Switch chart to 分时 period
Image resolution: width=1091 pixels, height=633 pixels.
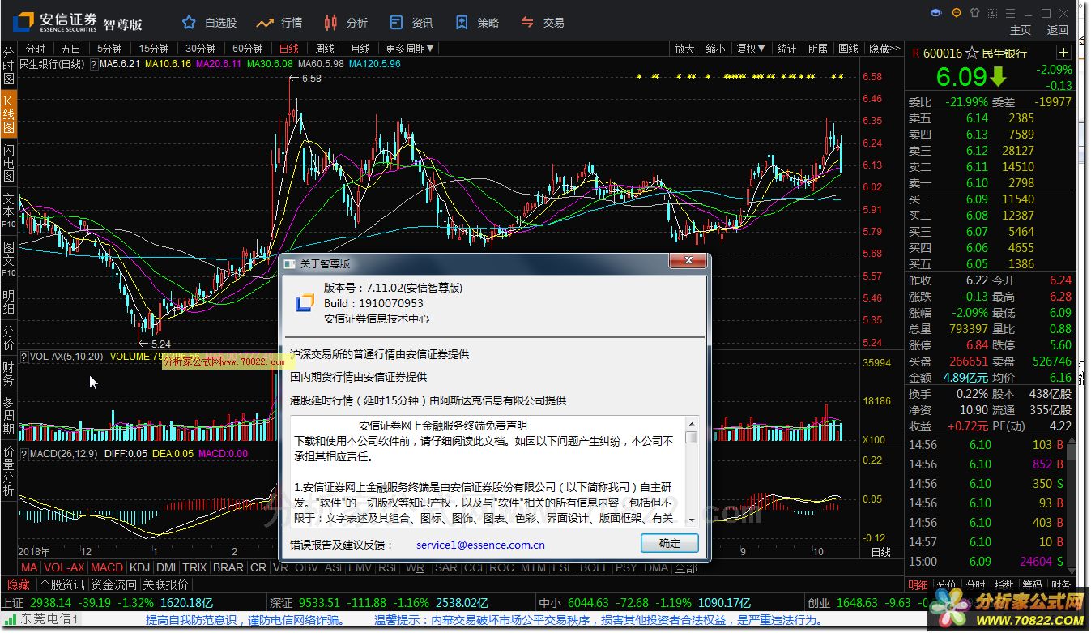(x=35, y=49)
